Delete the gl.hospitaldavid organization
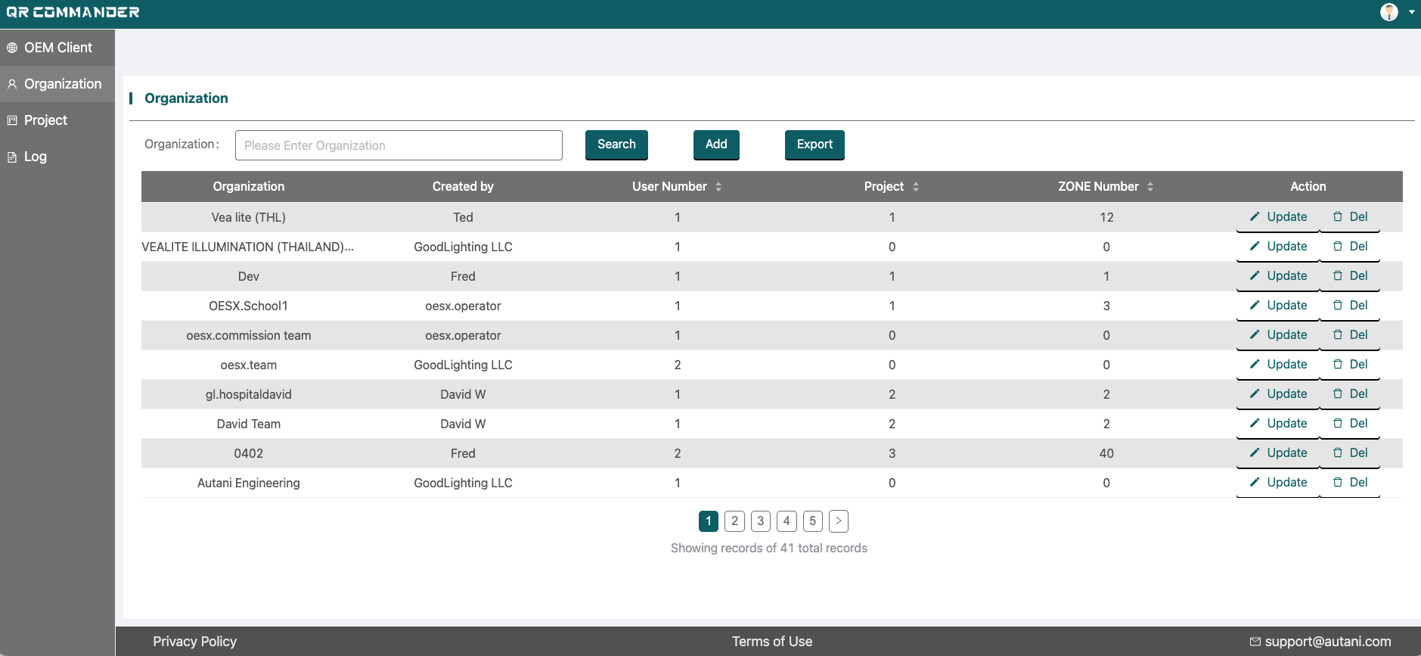The width and height of the screenshot is (1421, 656). coord(1350,394)
